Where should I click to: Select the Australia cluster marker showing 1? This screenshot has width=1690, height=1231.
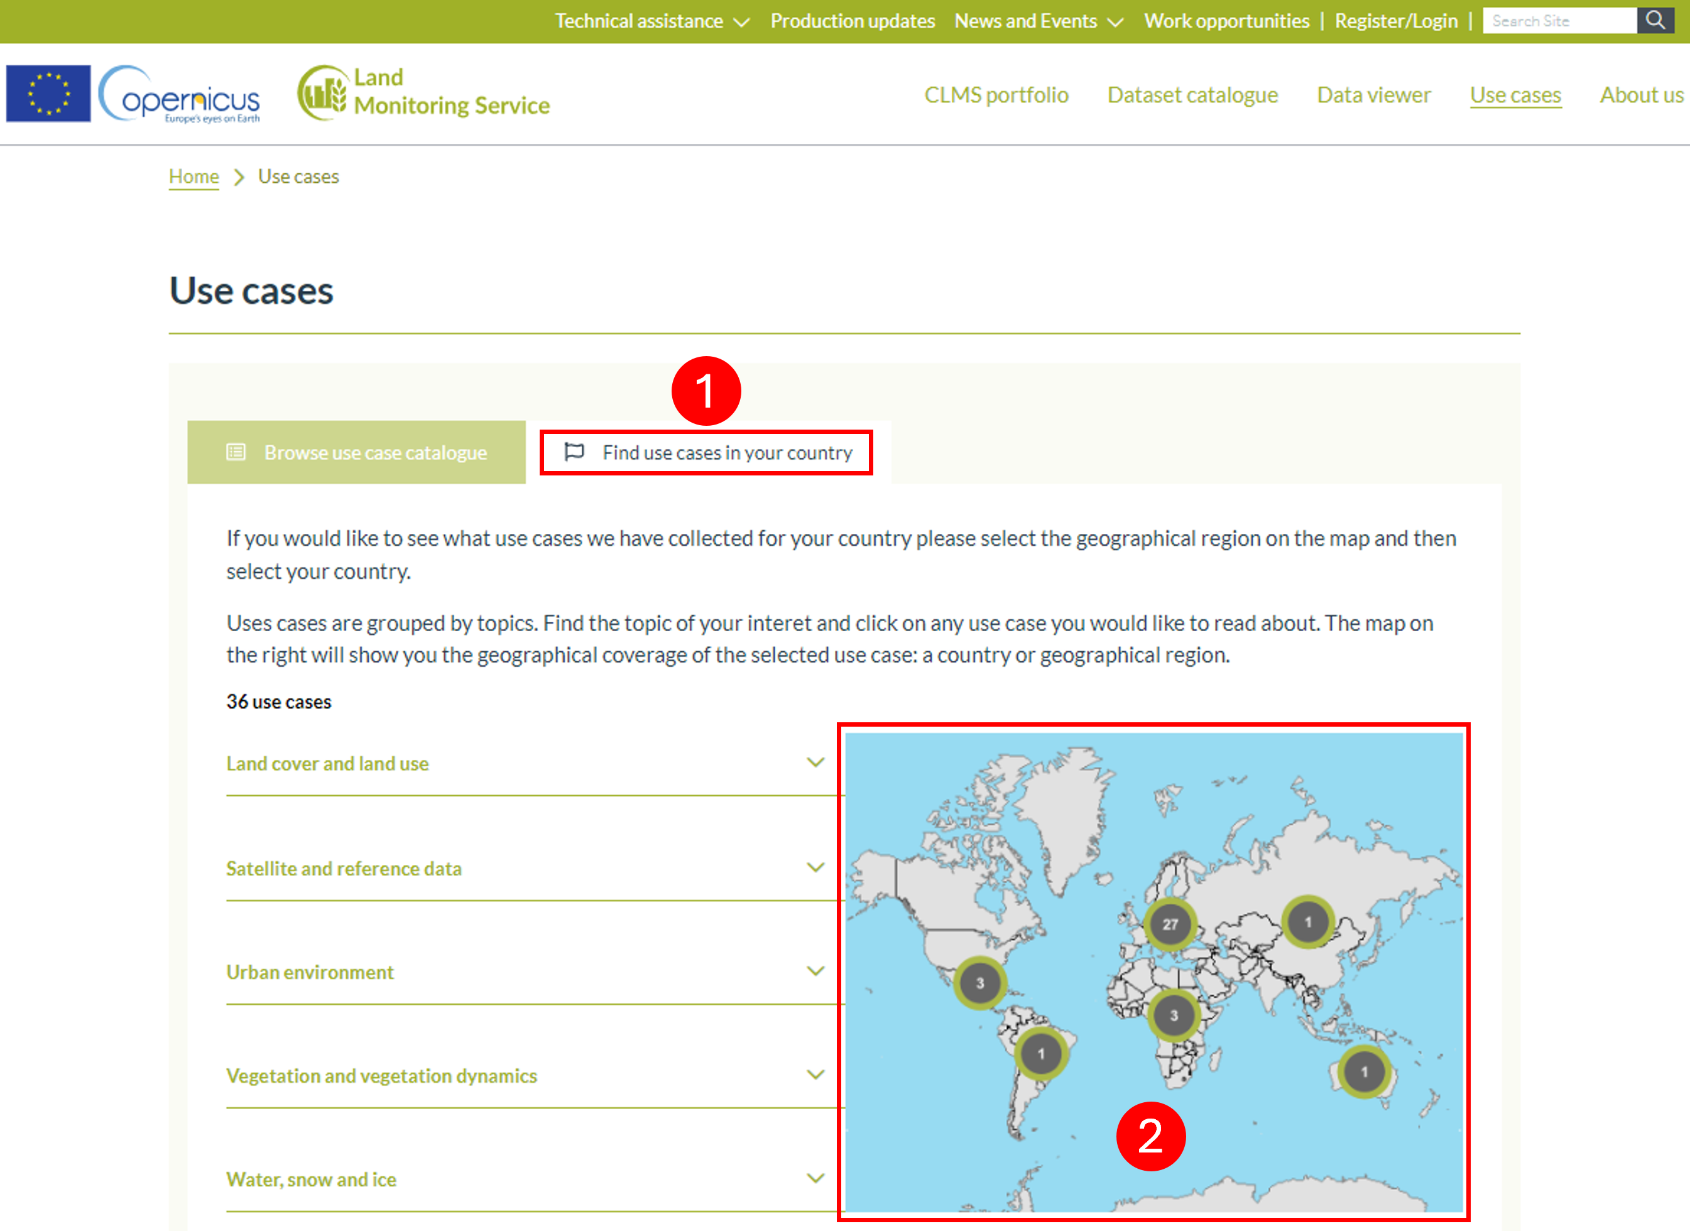pos(1364,1071)
